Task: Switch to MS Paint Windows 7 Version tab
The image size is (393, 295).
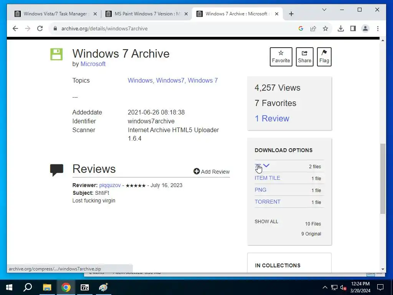Action: point(147,14)
